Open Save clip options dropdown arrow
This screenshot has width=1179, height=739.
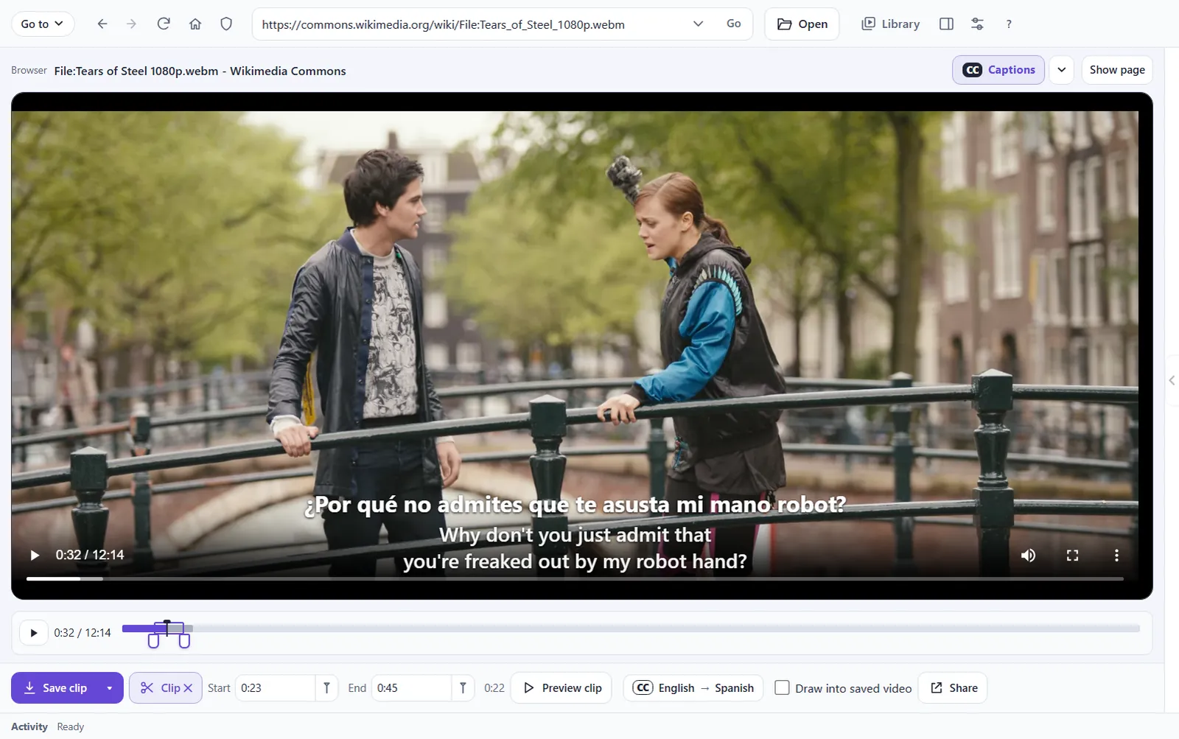coord(110,688)
